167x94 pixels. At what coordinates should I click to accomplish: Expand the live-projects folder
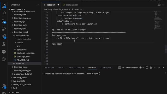coord(19,81)
